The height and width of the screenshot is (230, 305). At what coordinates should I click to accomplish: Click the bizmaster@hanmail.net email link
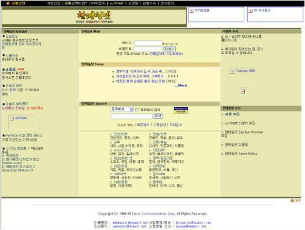tap(193, 223)
